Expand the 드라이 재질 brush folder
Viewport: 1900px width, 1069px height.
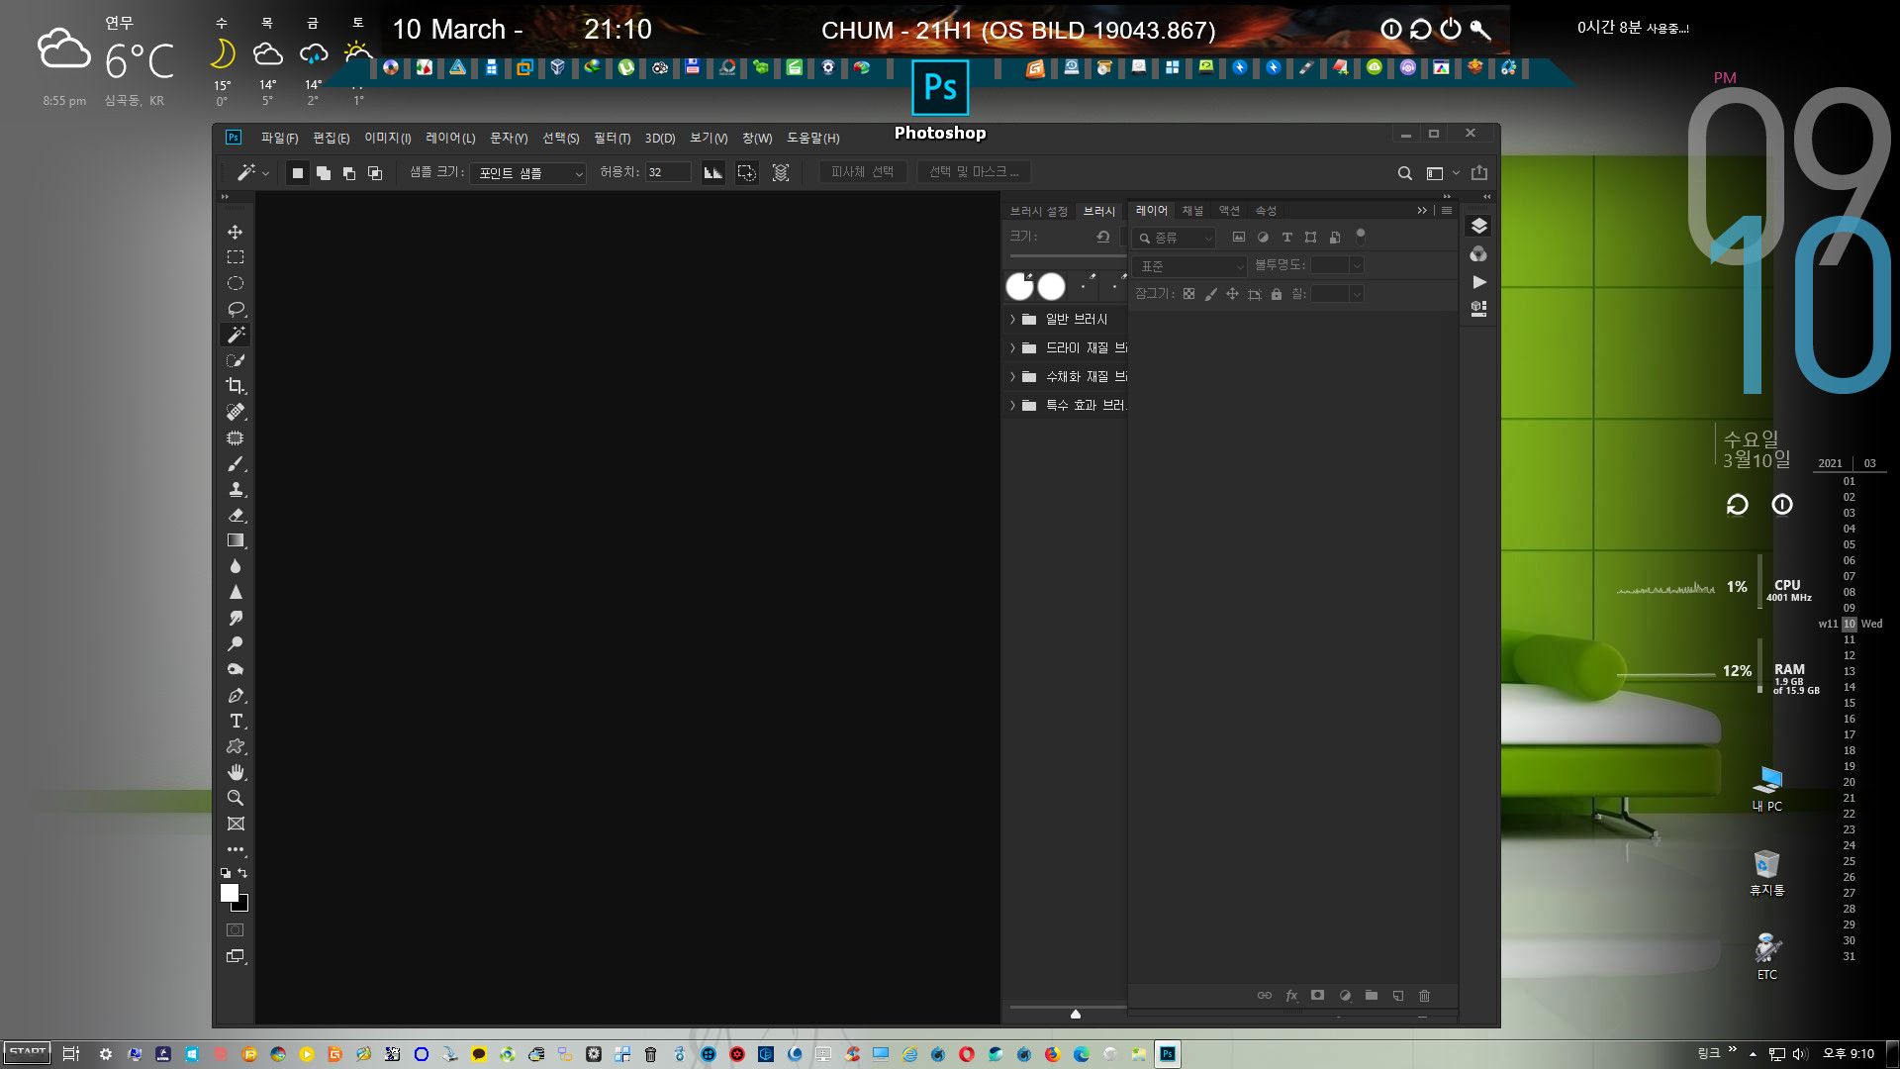tap(1012, 347)
